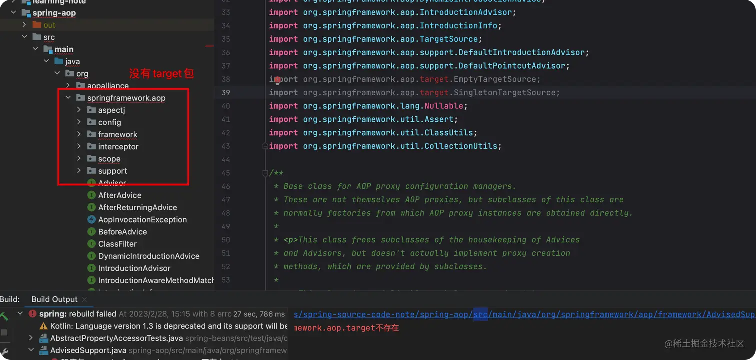Click the src folder icon
Screen dimensions: 756x360
pos(37,37)
